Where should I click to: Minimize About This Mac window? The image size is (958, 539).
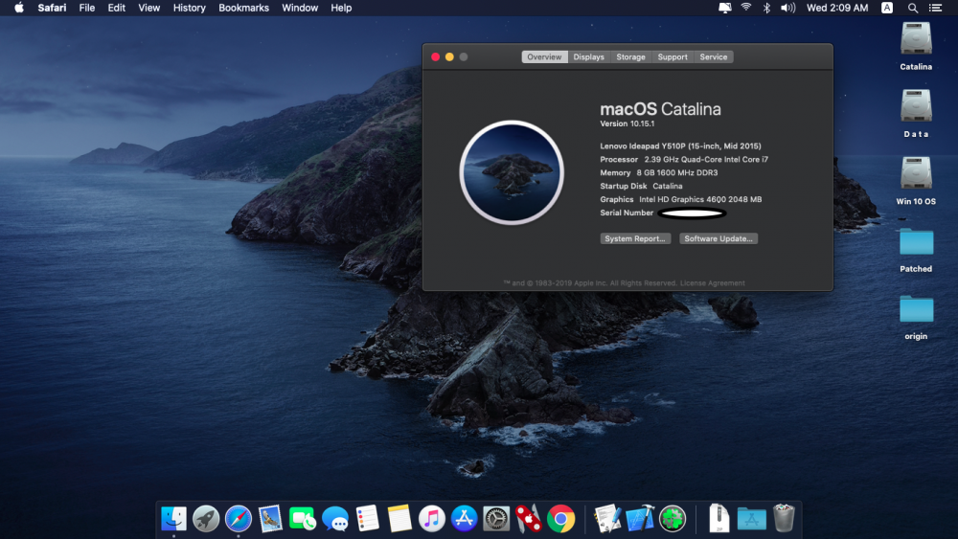pyautogui.click(x=449, y=56)
